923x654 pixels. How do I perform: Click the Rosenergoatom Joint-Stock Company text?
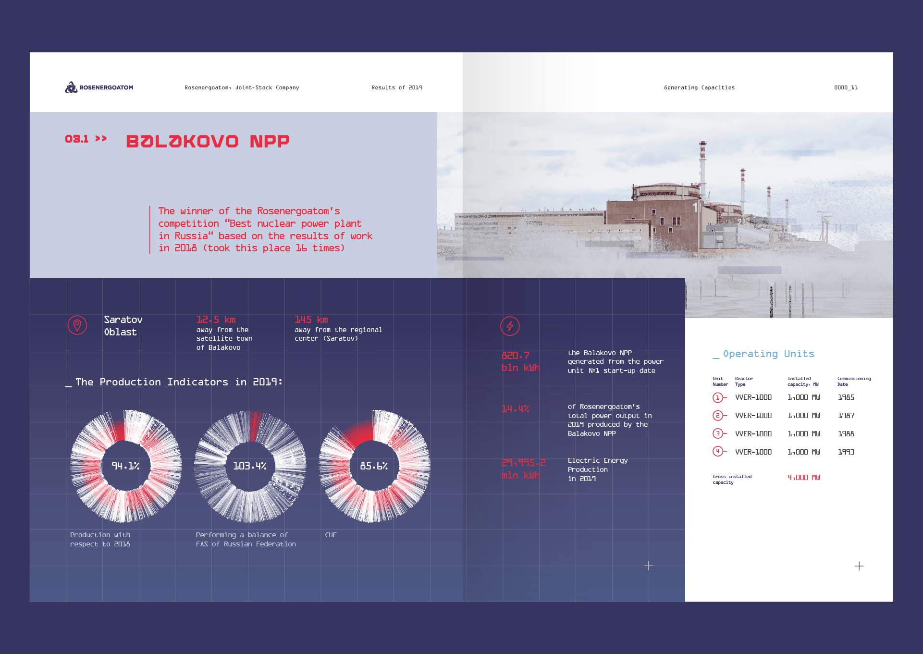coord(242,87)
